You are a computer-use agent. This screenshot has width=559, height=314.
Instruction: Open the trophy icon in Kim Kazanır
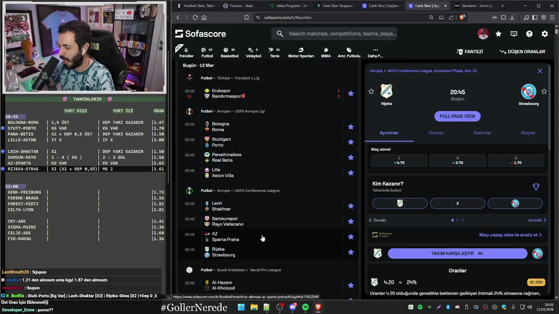point(536,187)
